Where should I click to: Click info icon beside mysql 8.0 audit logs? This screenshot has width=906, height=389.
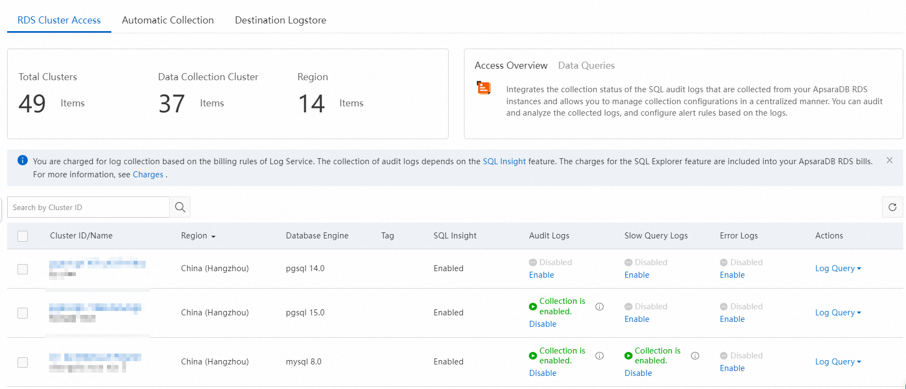coord(599,356)
